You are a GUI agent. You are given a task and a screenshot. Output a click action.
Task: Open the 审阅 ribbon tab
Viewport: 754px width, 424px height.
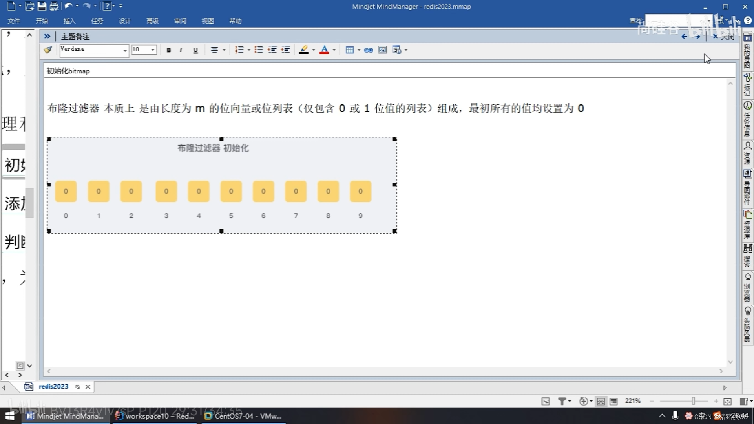coord(180,21)
